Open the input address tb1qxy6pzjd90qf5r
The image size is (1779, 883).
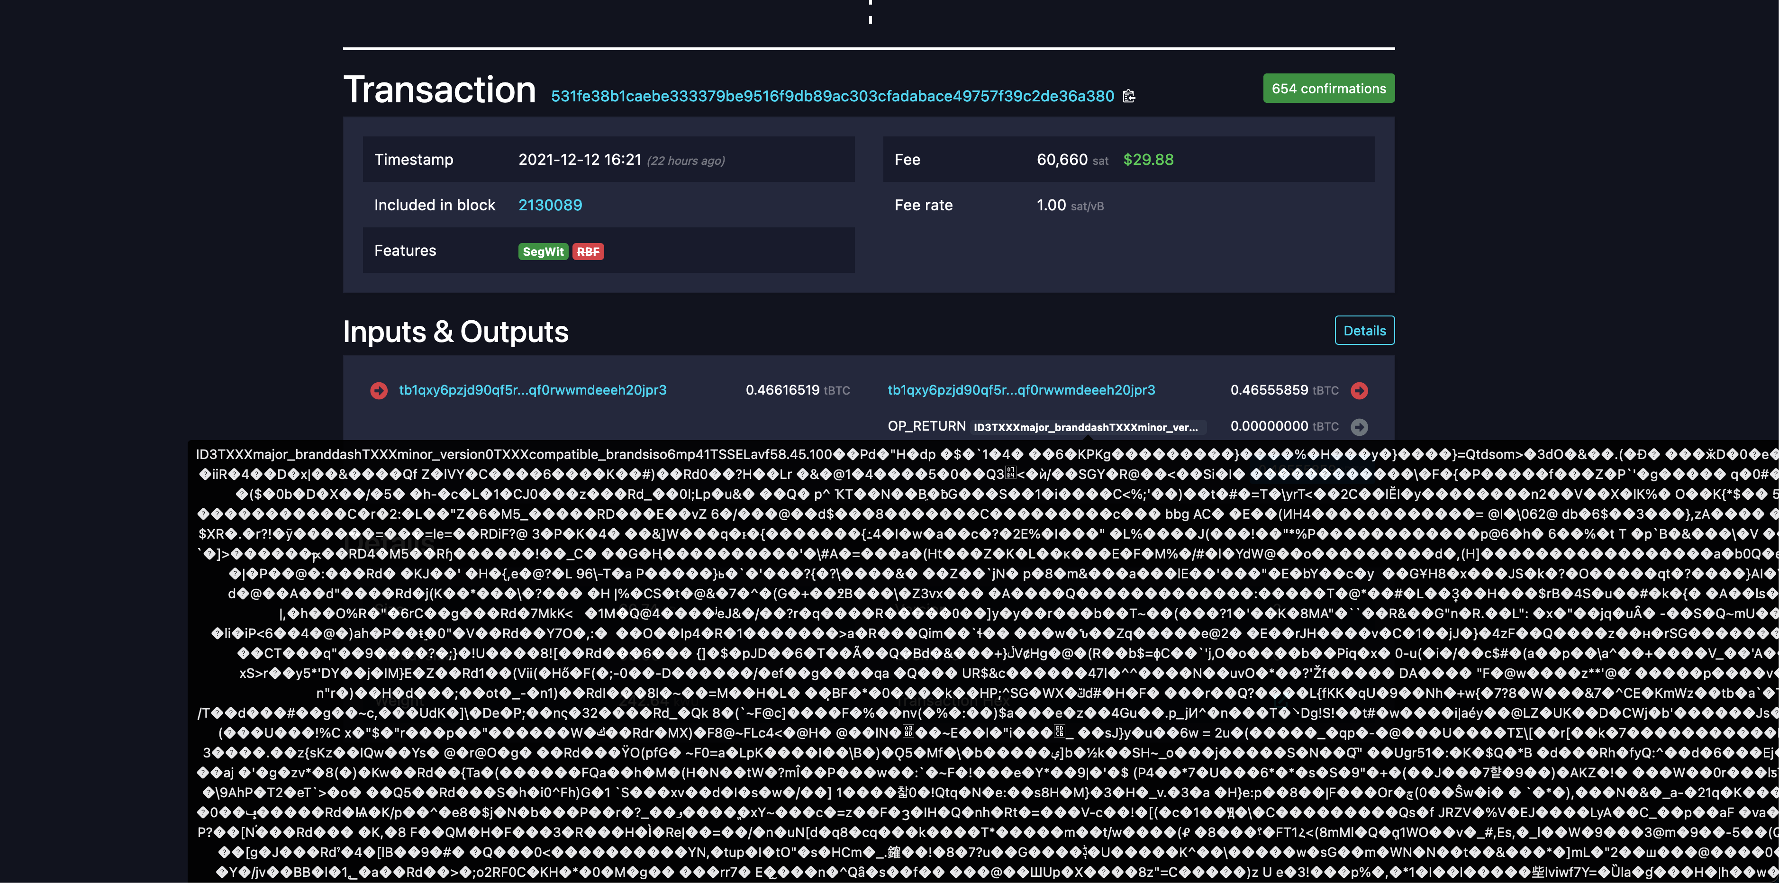click(533, 390)
